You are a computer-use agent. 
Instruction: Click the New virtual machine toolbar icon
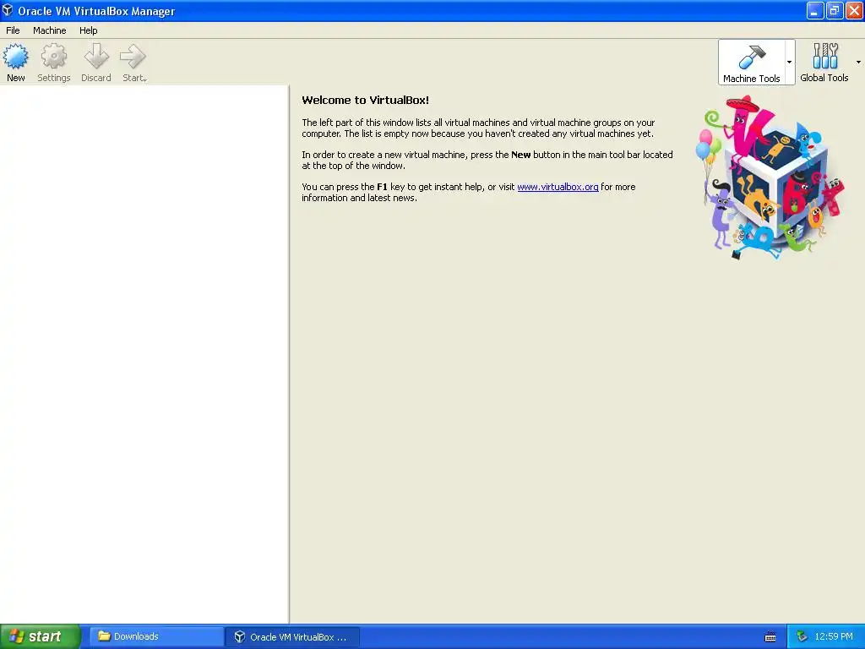(15, 63)
